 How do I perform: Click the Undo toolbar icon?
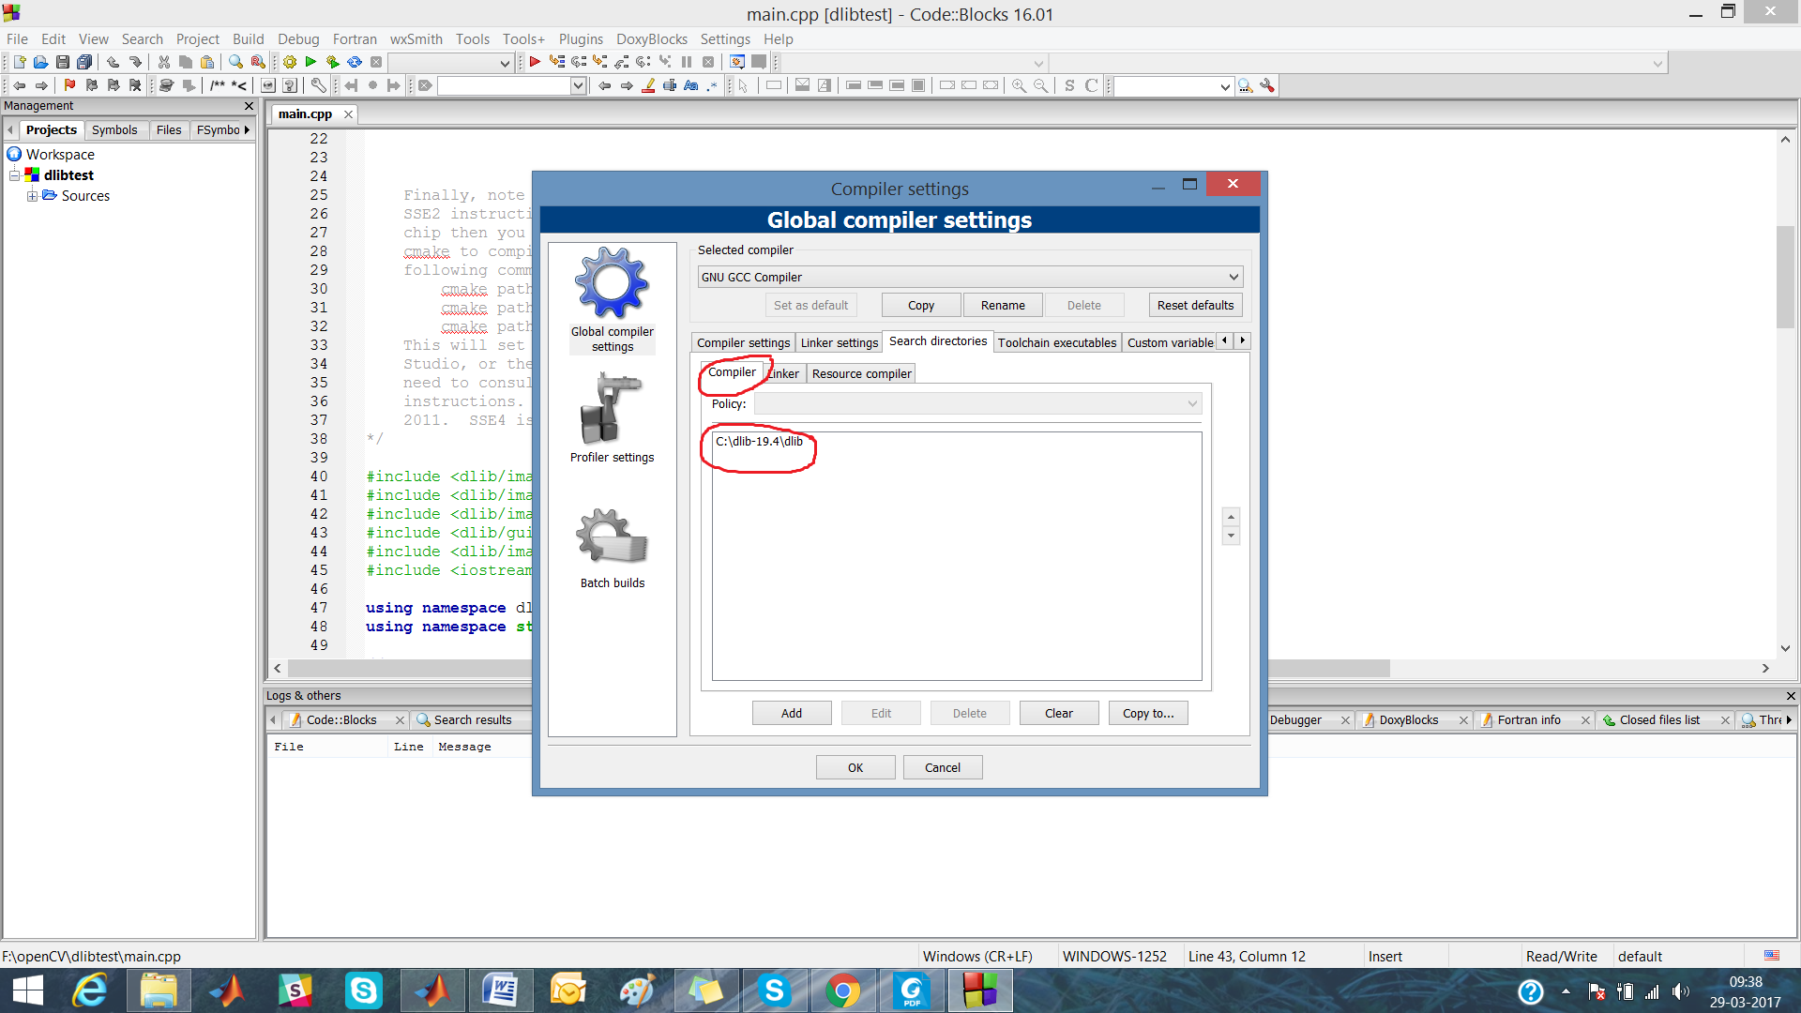coord(113,62)
